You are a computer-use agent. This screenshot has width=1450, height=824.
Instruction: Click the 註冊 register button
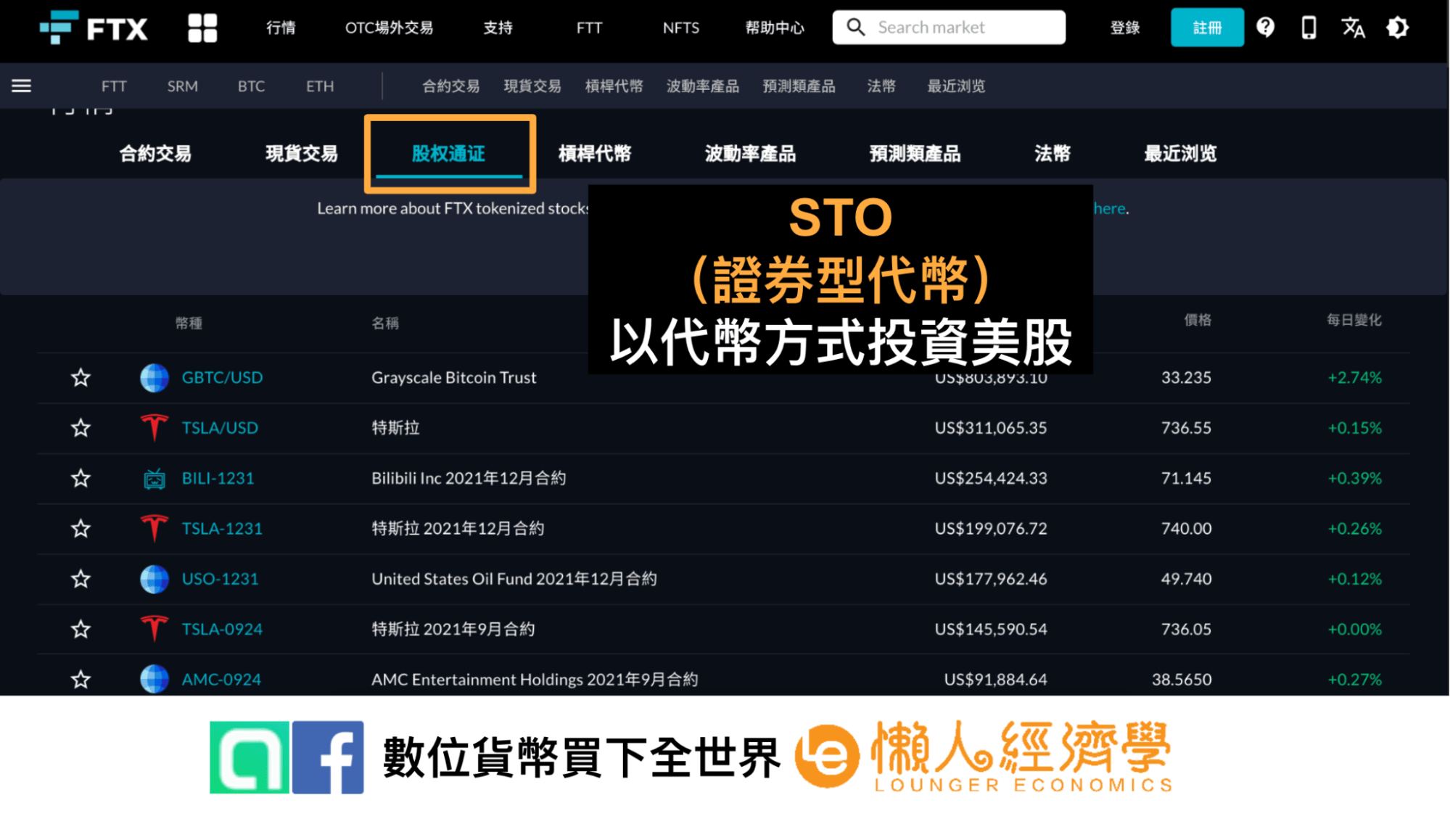tap(1207, 28)
